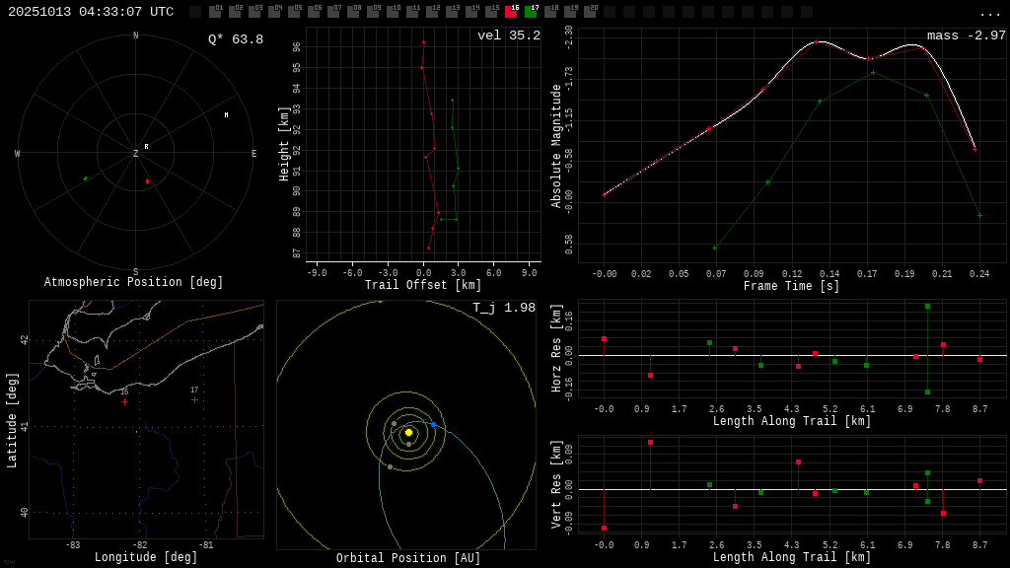Select station 01 box in top bar
The width and height of the screenshot is (1010, 568).
[215, 12]
